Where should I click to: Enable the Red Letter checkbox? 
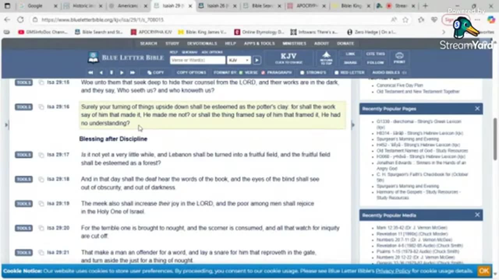click(x=336, y=73)
